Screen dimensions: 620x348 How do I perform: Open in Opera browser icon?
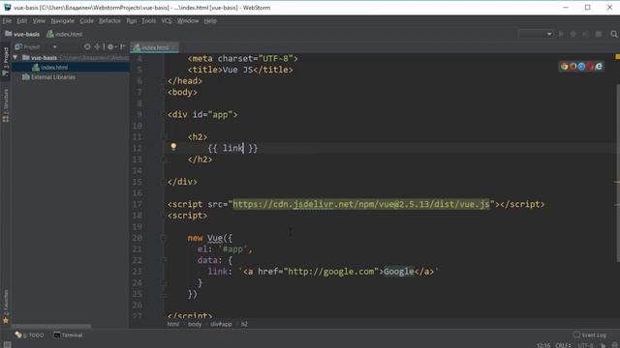click(590, 67)
